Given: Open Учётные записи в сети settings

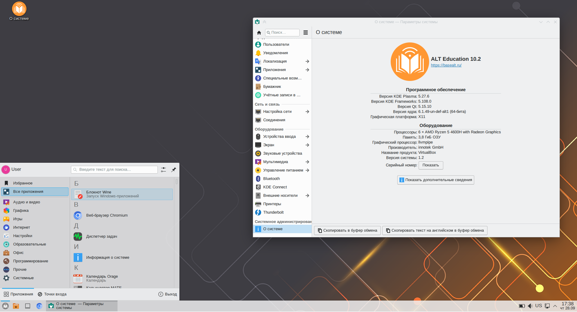Looking at the screenshot, I should pyautogui.click(x=282, y=95).
